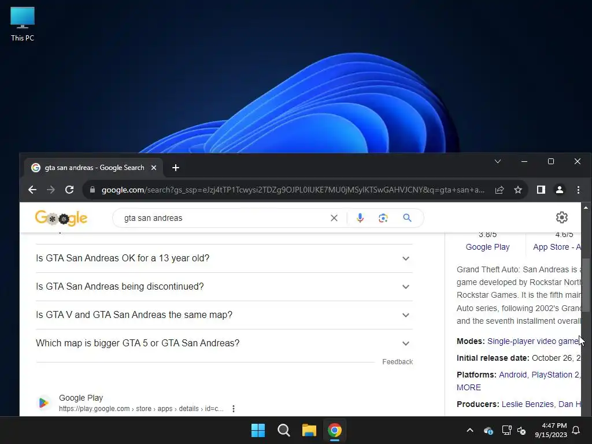Screen dimensions: 592x444
Task: Open the PlayStation 2 platform link
Action: click(556, 375)
